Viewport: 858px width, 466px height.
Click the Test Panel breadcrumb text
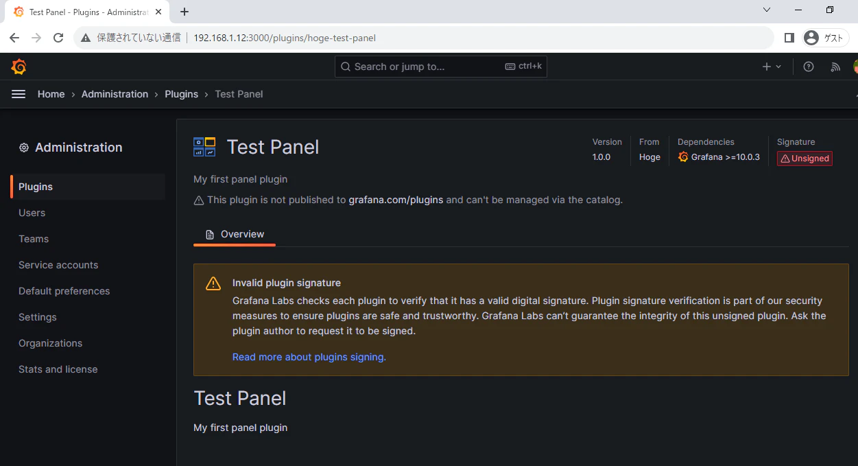239,94
